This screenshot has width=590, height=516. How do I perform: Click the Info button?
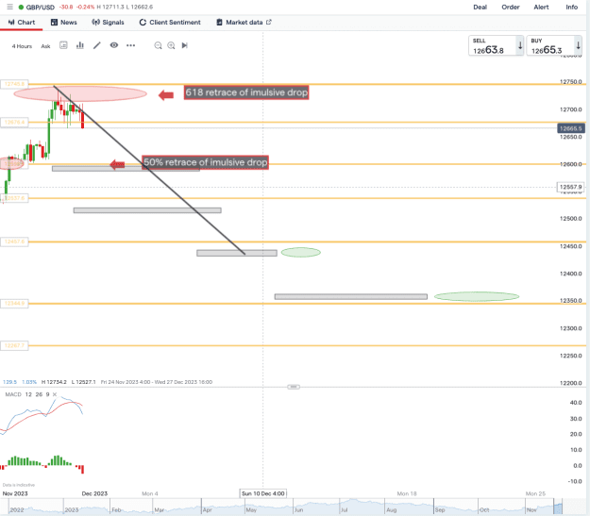click(571, 8)
